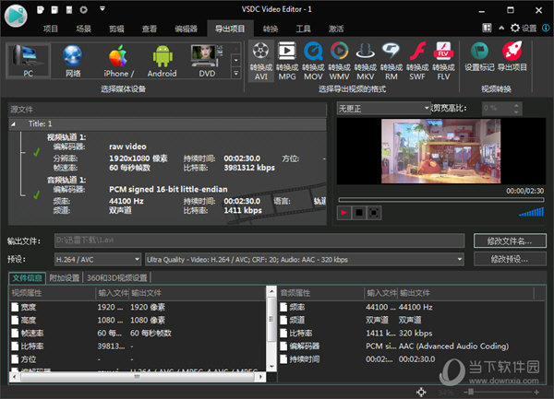Click the 修改预设 button
The width and height of the screenshot is (554, 399).
(510, 259)
